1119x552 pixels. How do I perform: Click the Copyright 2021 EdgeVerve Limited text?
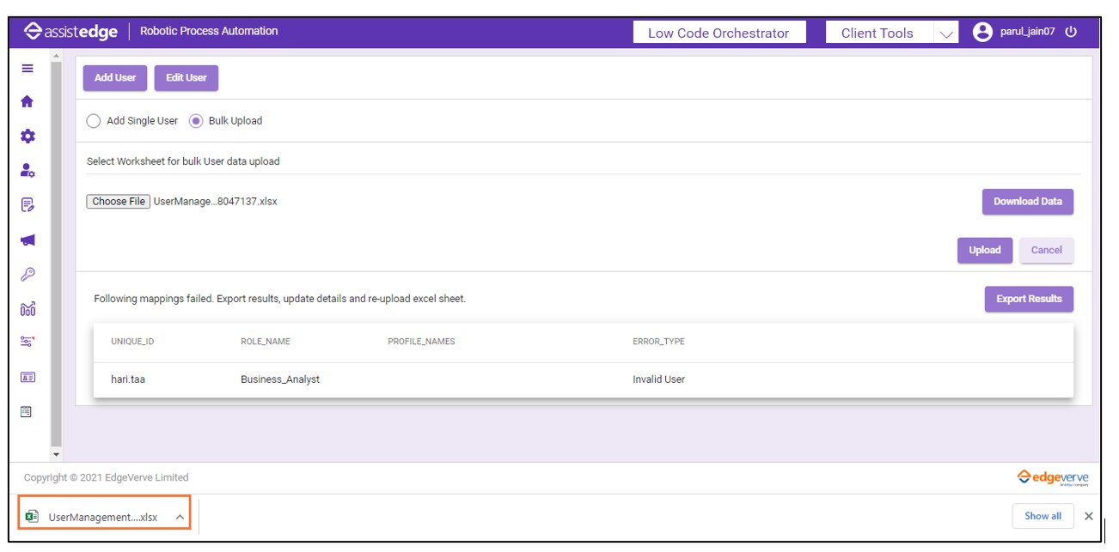[x=106, y=477]
